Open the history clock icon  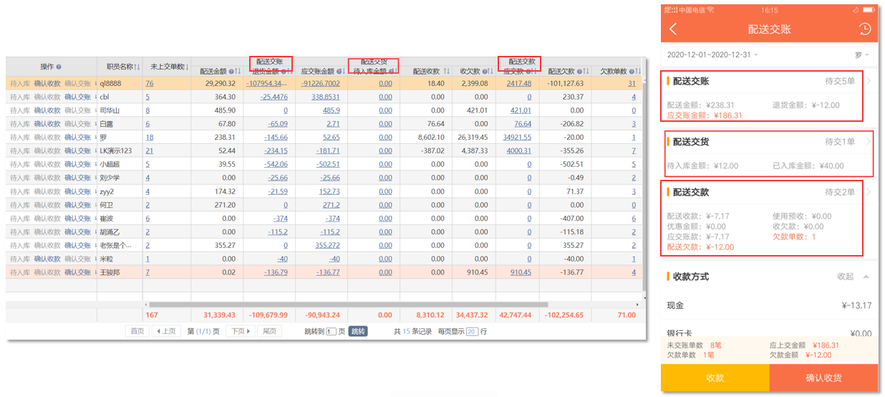865,29
